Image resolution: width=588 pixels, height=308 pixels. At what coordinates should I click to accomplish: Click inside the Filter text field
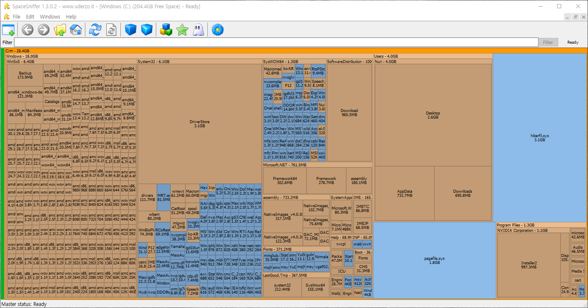point(276,42)
